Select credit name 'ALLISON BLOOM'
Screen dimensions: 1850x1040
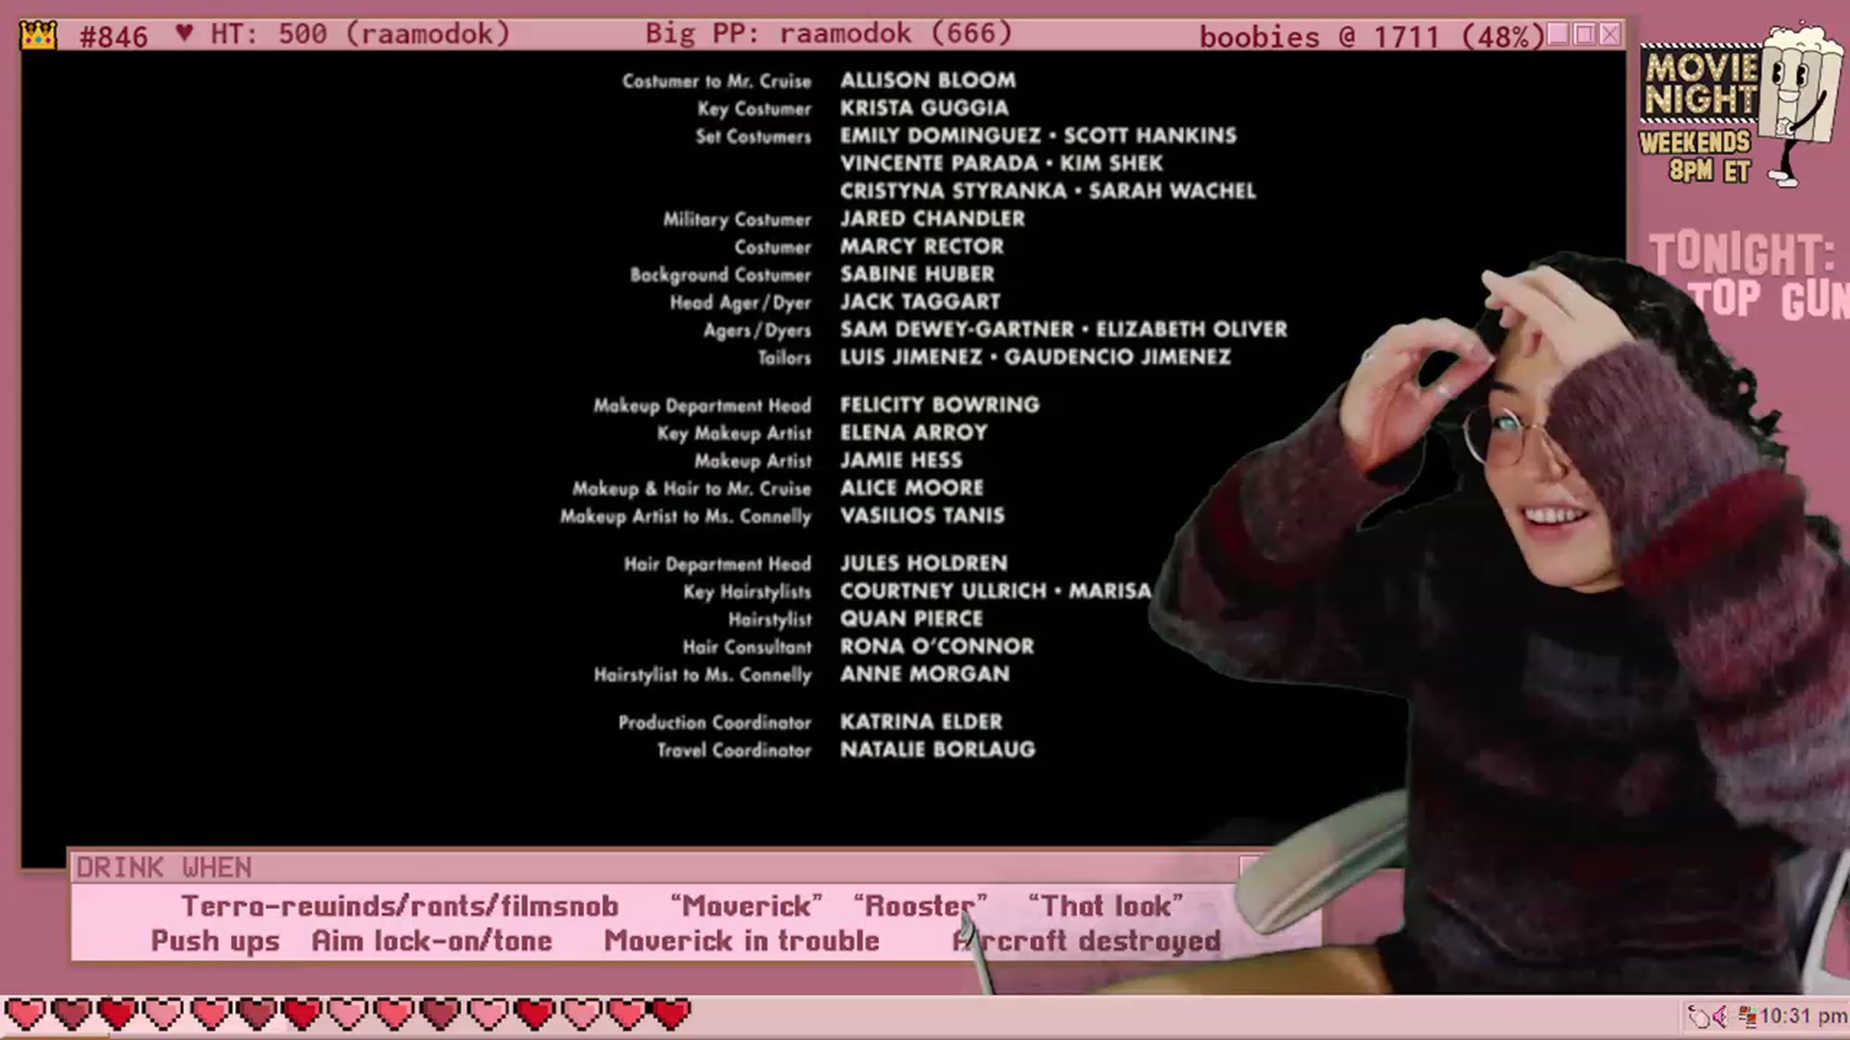(x=927, y=81)
